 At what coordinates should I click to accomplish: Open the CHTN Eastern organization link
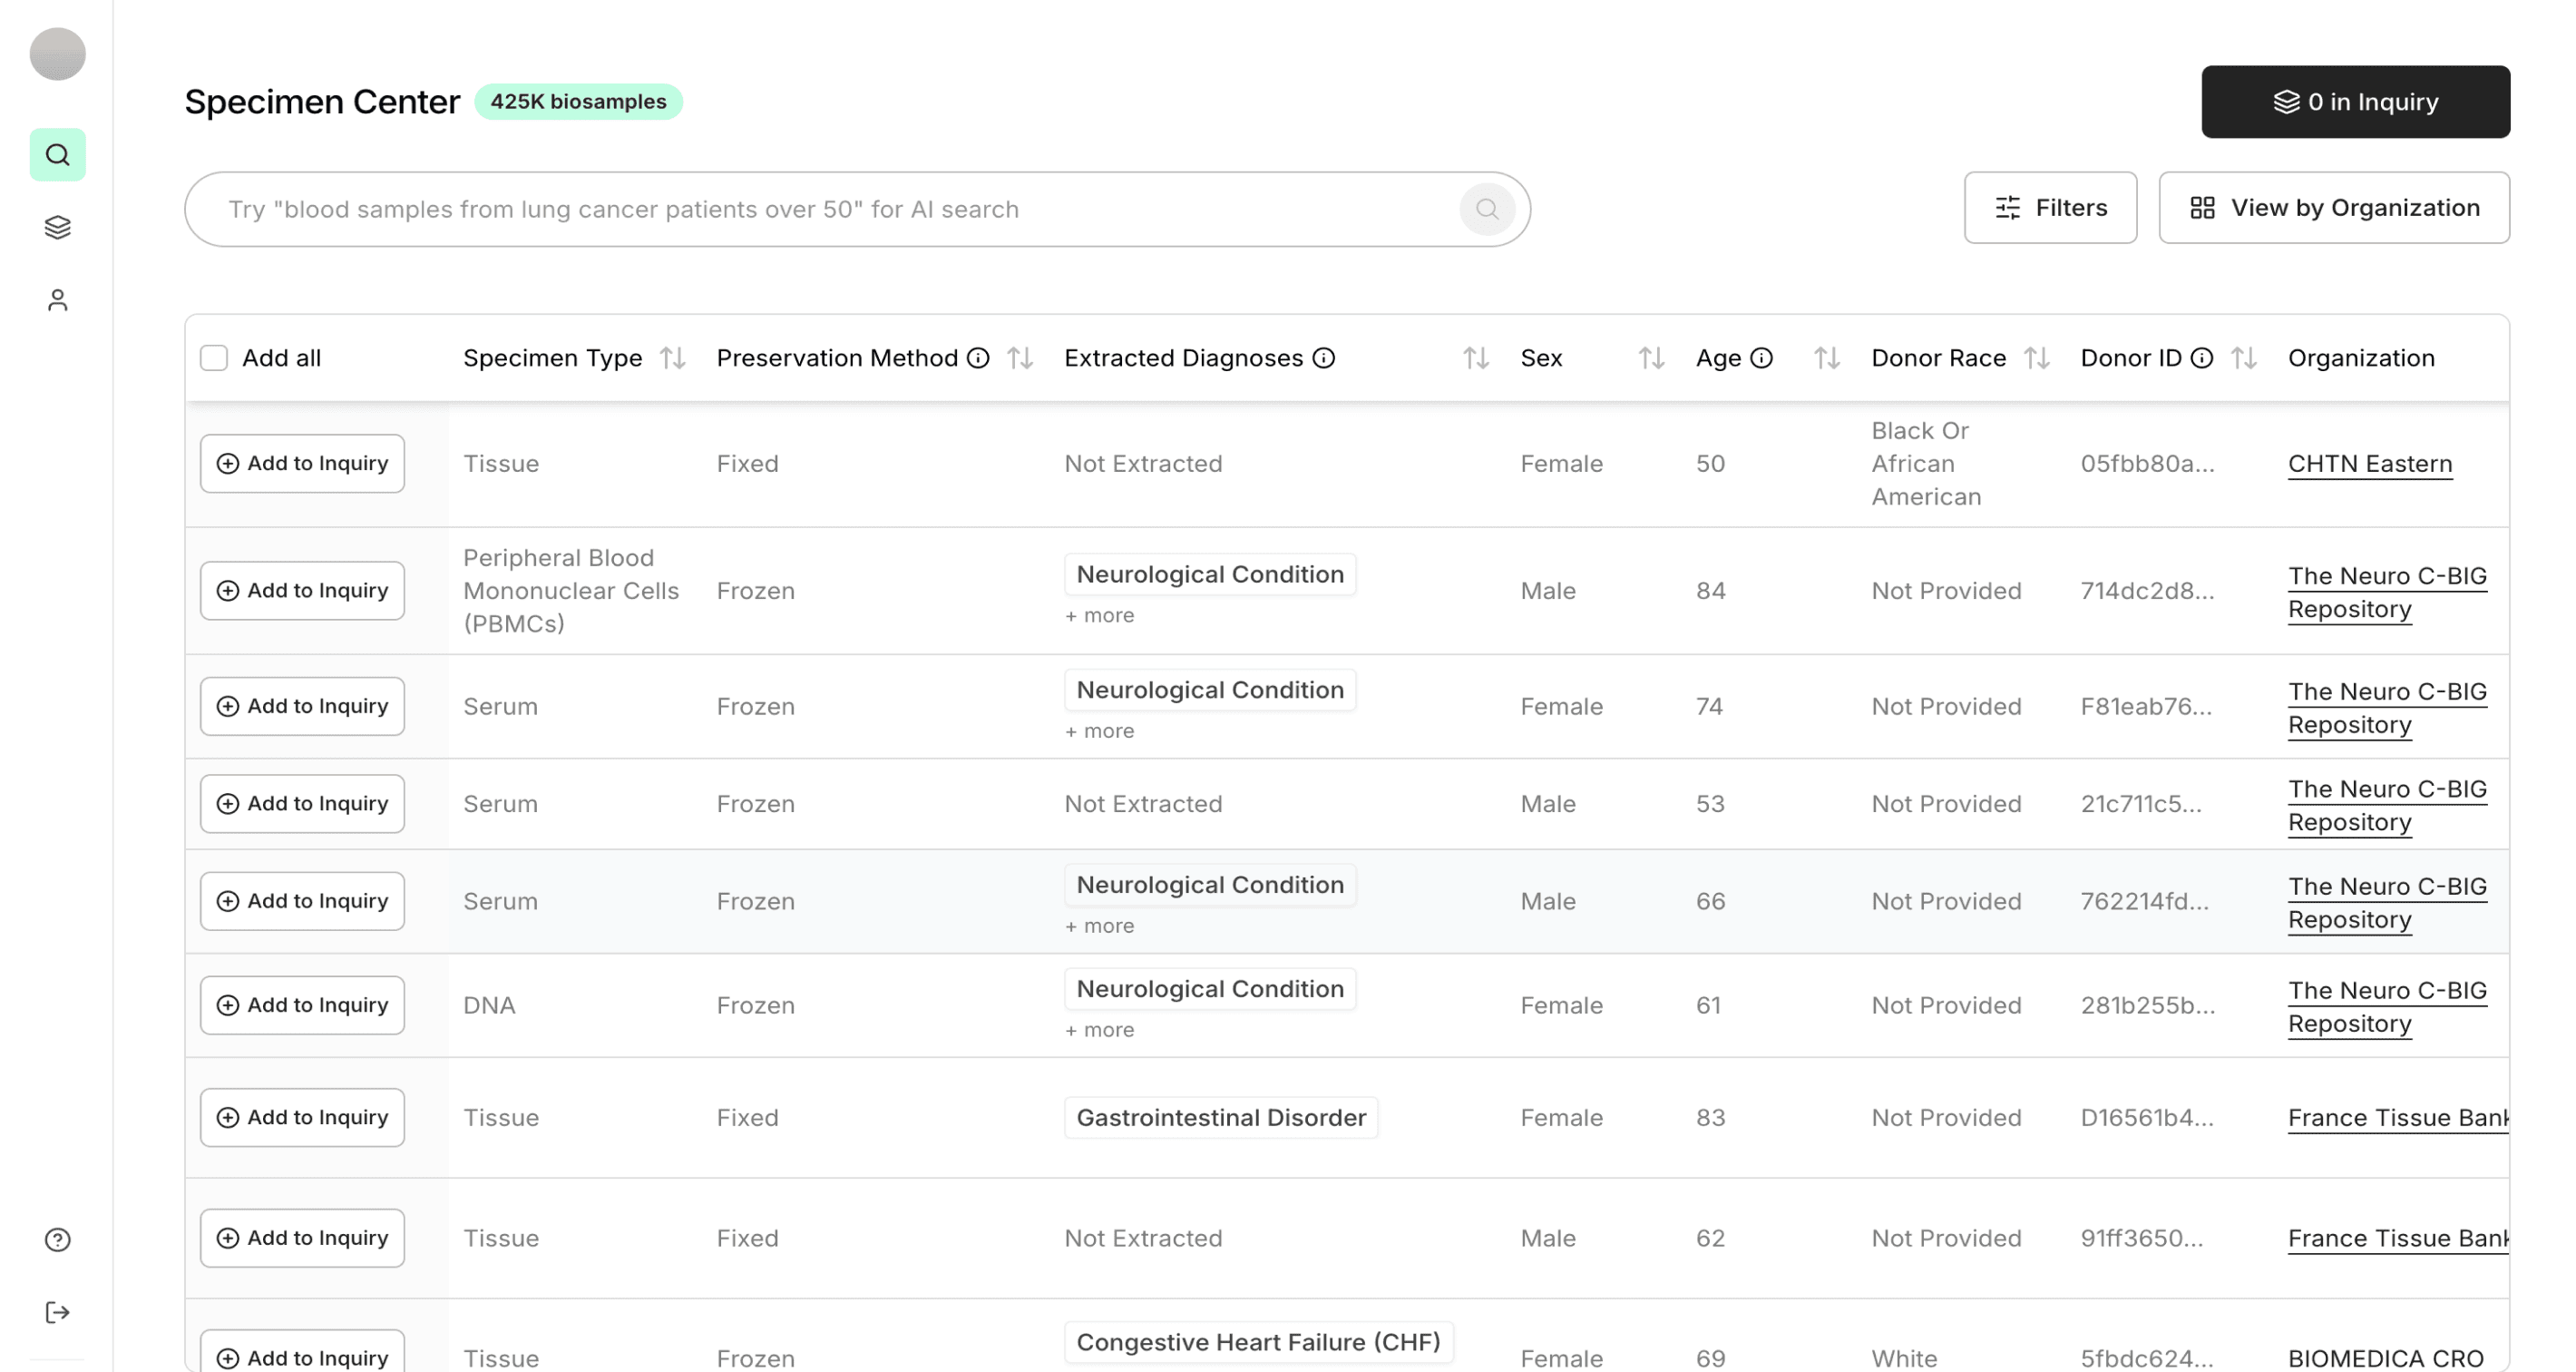pos(2369,465)
